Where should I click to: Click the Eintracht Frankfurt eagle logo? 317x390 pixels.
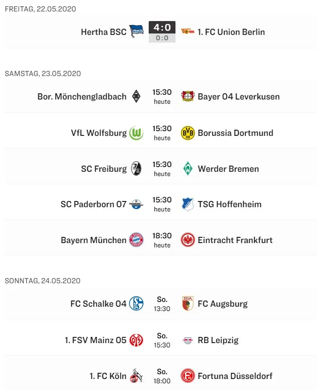188,240
